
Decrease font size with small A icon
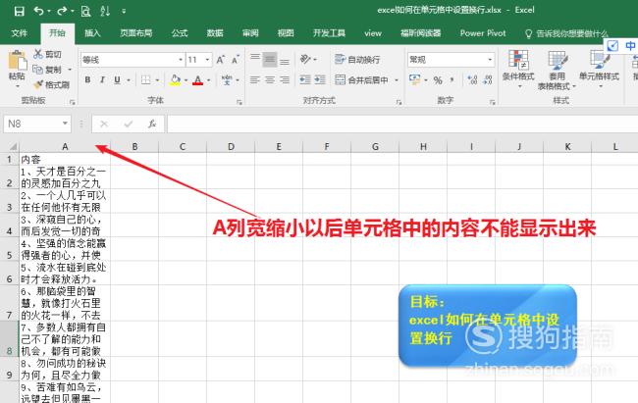(x=236, y=60)
